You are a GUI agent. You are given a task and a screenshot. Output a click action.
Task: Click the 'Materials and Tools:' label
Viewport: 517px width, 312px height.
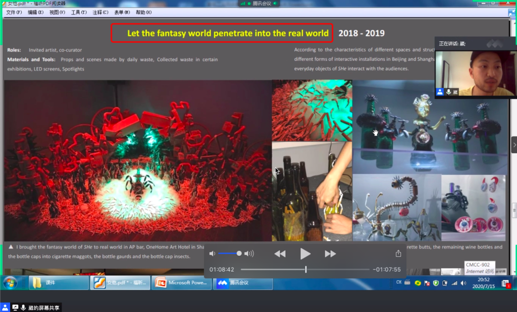31,60
